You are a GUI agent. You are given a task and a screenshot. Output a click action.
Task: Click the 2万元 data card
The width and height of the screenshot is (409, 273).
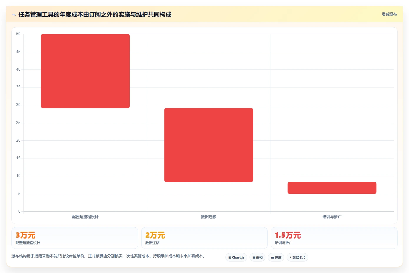(x=204, y=238)
